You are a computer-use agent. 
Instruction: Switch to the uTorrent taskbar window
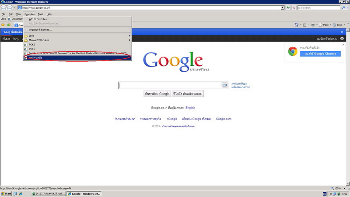coord(49,193)
